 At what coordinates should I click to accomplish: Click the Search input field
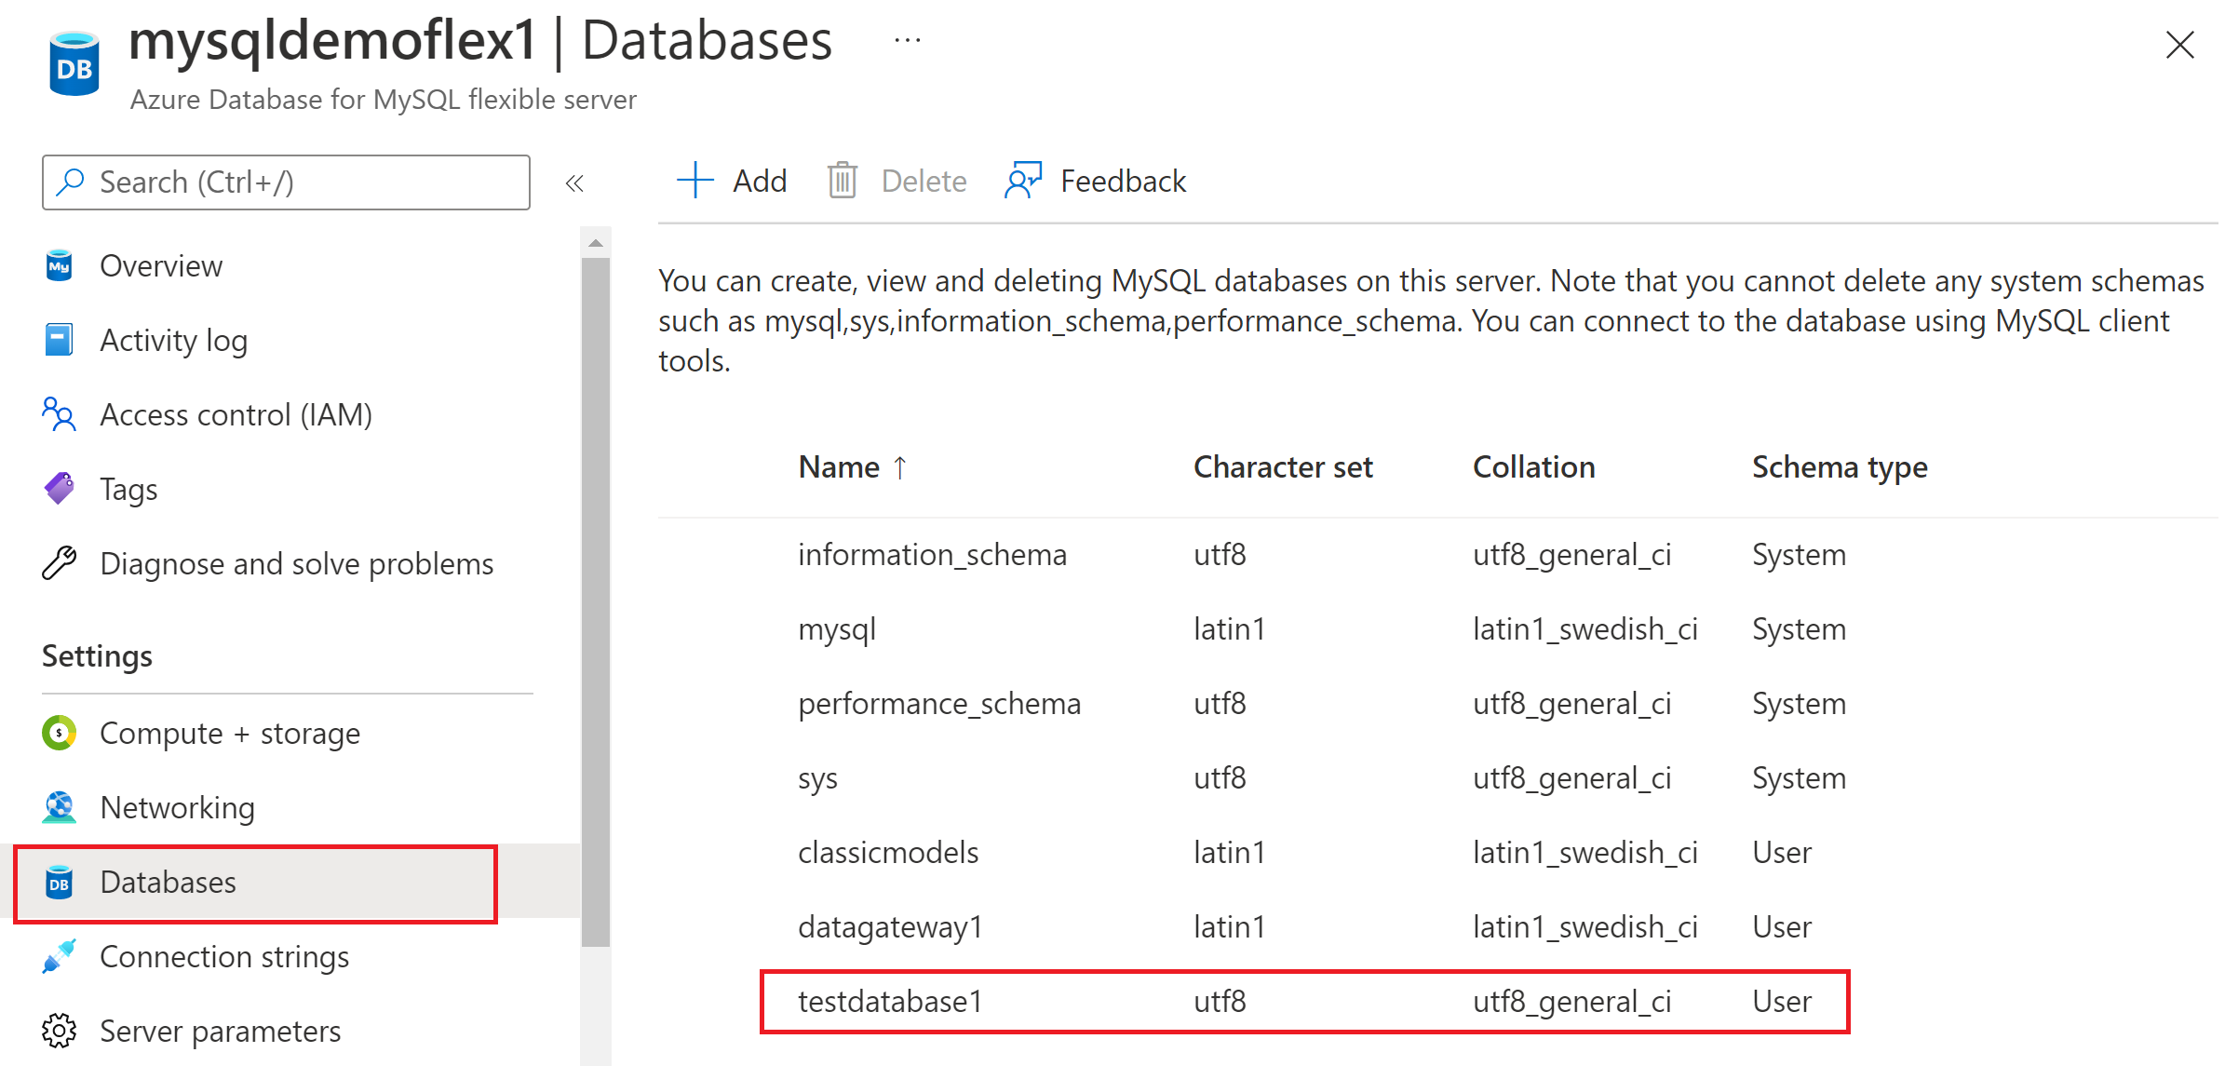(290, 181)
